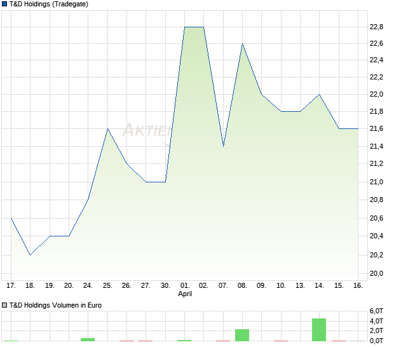Click the 'April' month label
The image size is (394, 347).
[185, 294]
